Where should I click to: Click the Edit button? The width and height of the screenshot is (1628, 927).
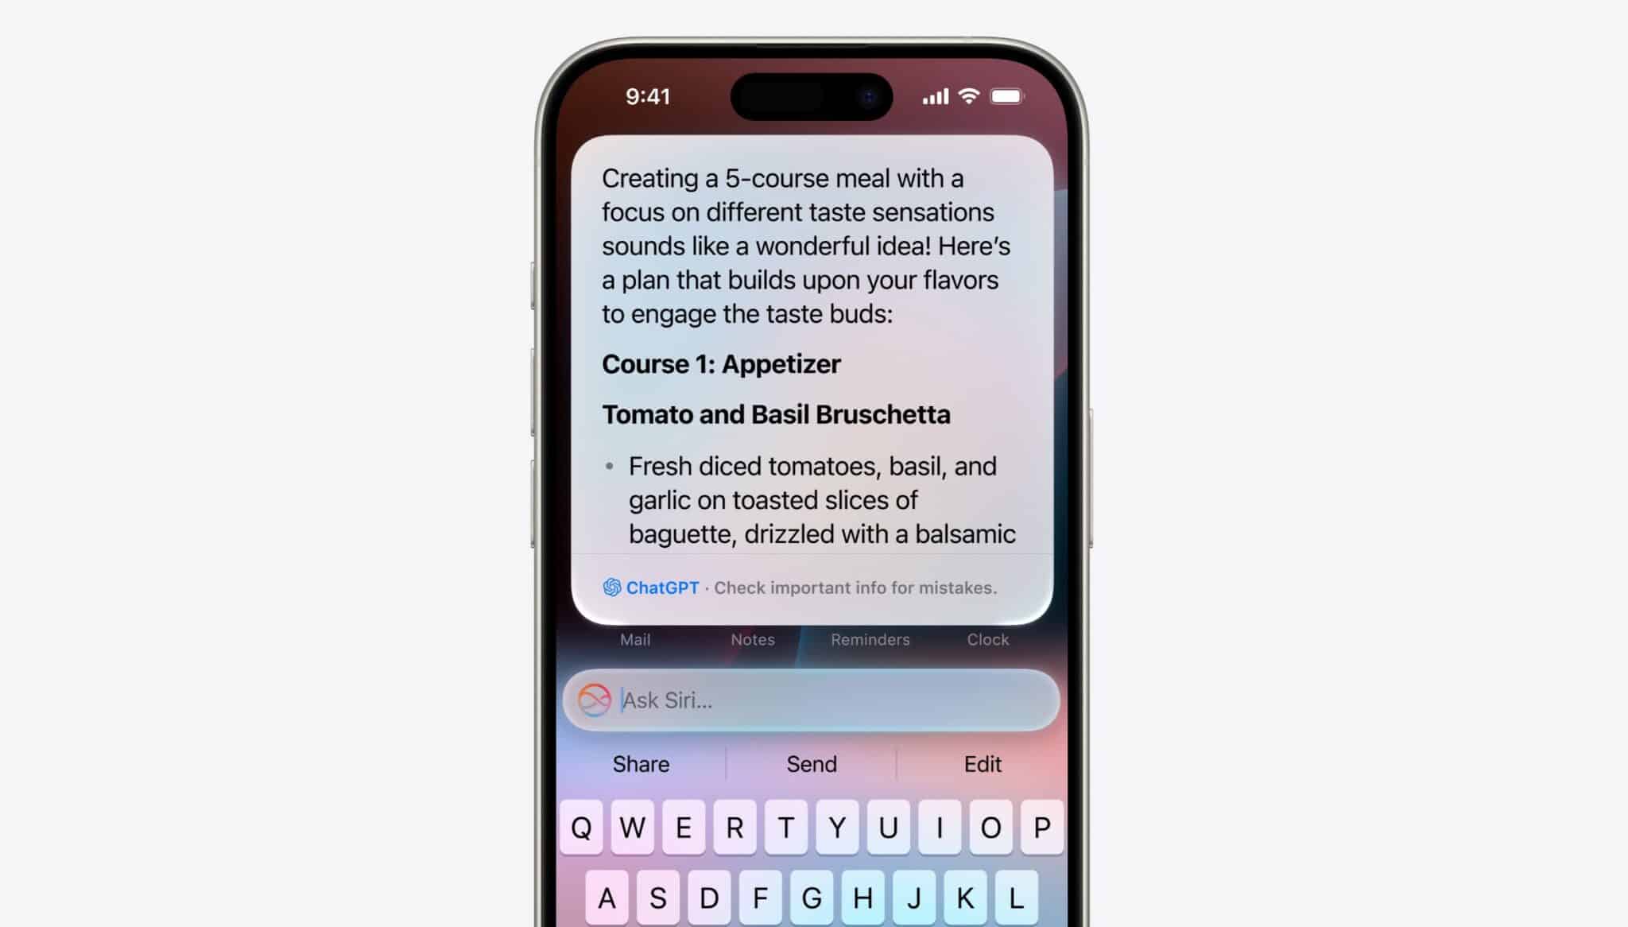pos(982,764)
